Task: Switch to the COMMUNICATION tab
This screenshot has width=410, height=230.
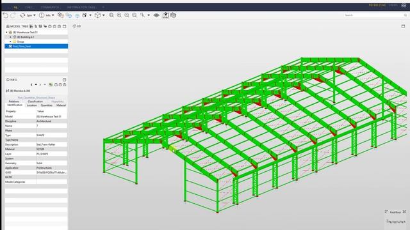Action: (51, 7)
